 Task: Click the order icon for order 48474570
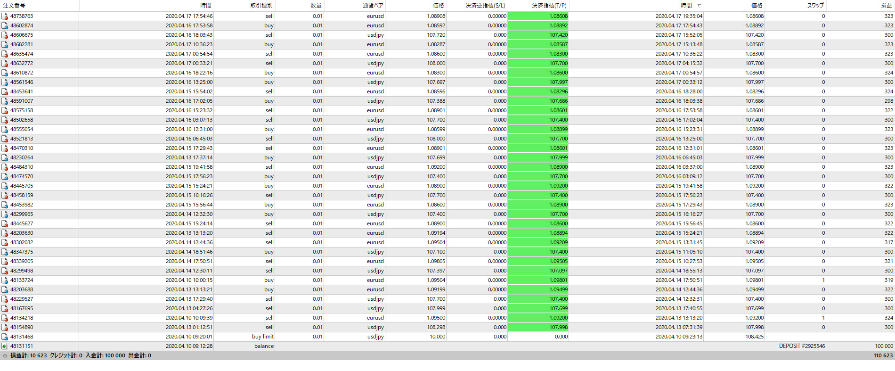tap(5, 176)
